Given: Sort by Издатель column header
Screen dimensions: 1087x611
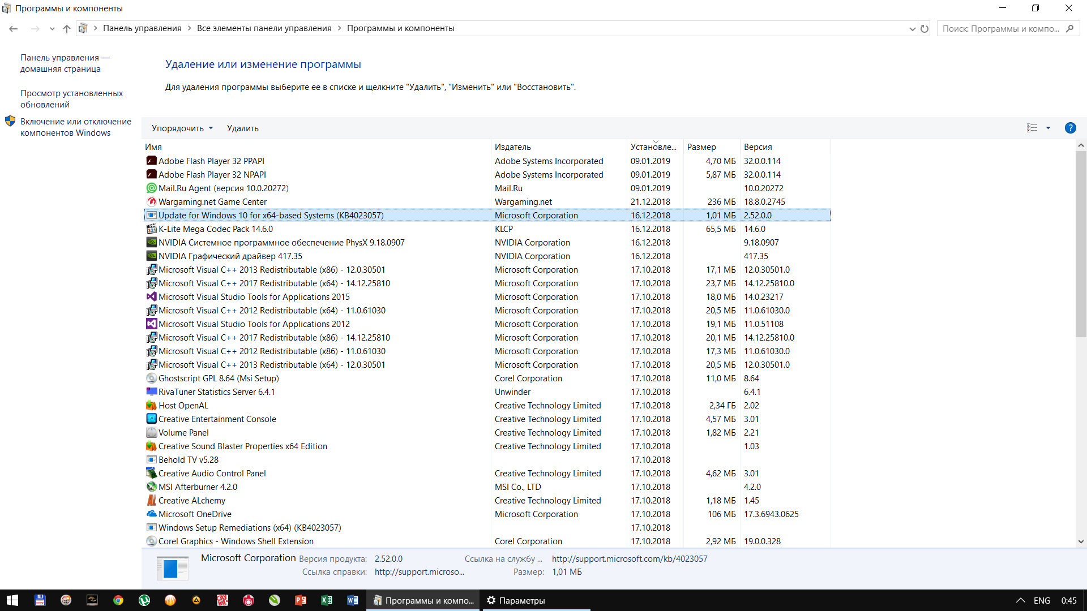Looking at the screenshot, I should coord(513,147).
